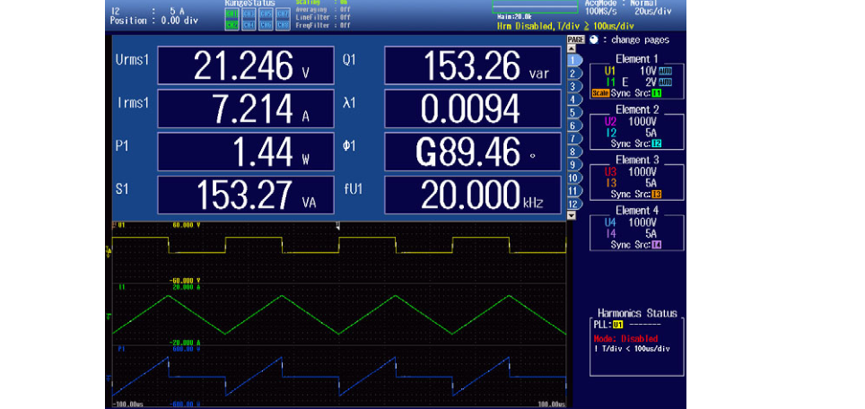Image resolution: width=865 pixels, height=409 pixels.
Task: Switch to page 9 tab
Action: pos(574,164)
